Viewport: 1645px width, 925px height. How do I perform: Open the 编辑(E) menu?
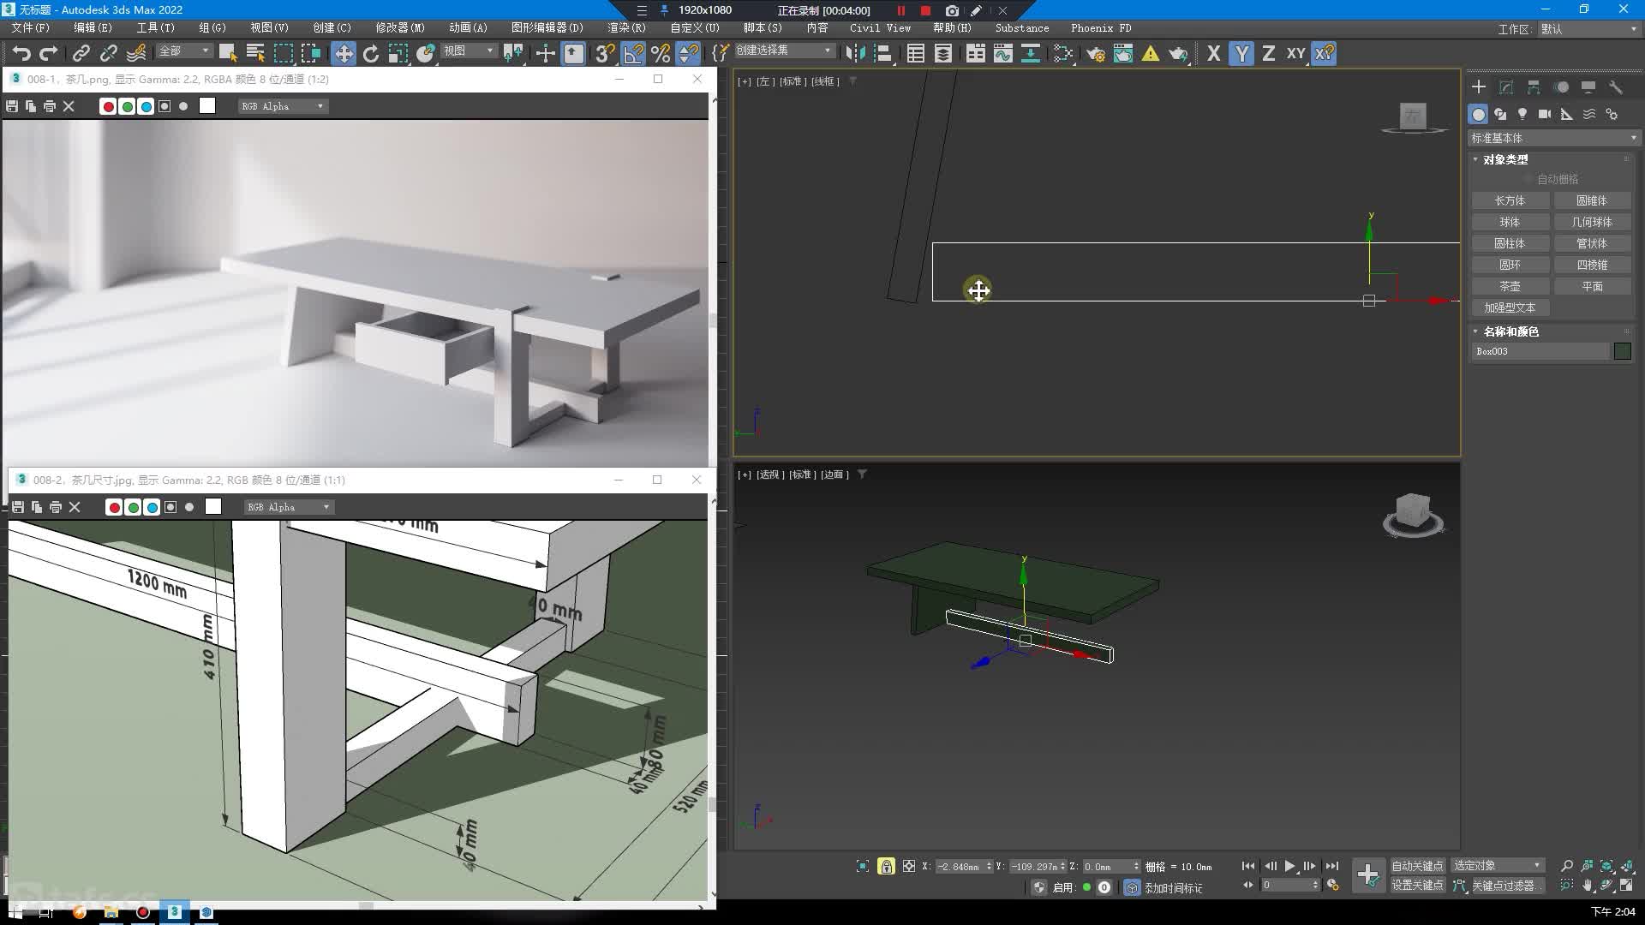coord(93,28)
